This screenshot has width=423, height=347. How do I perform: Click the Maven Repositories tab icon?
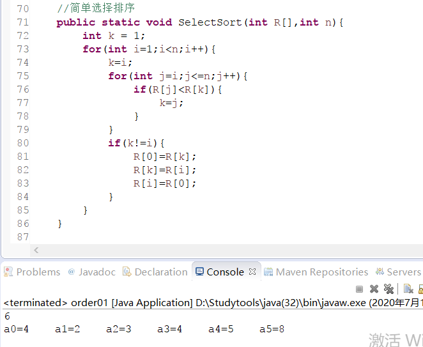(x=268, y=272)
